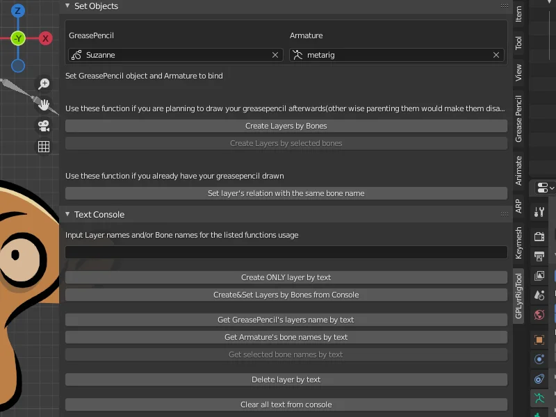Screen dimensions: 556x417
Task: Click the Create Layers by Bones button
Action: (286, 126)
